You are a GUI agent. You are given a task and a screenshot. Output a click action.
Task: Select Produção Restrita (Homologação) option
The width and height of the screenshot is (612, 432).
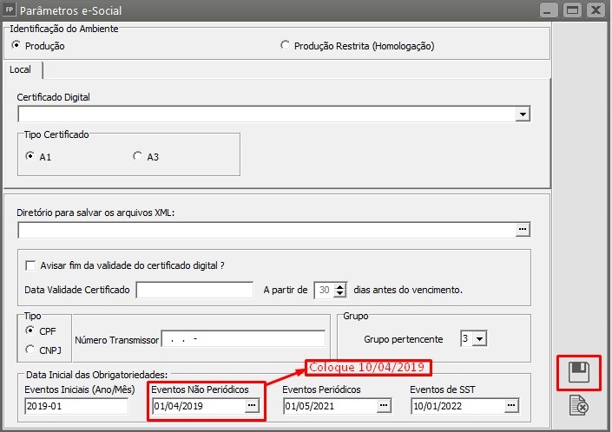pyautogui.click(x=285, y=45)
